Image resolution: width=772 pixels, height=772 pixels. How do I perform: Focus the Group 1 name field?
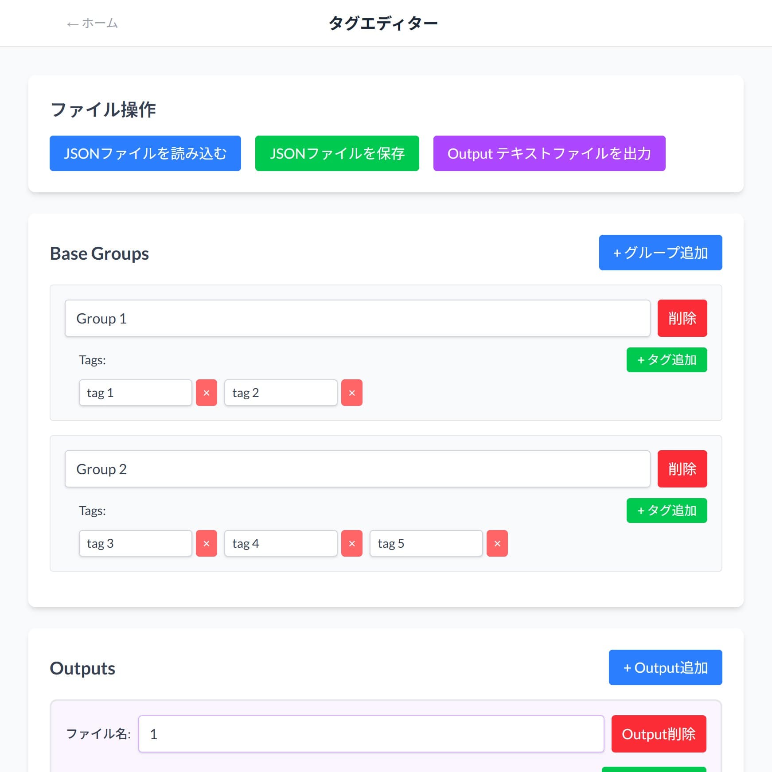coord(357,318)
